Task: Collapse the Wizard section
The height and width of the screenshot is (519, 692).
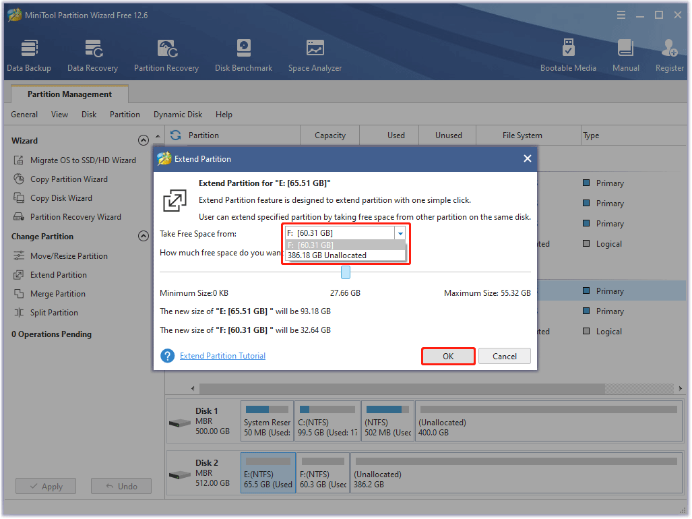Action: click(144, 140)
